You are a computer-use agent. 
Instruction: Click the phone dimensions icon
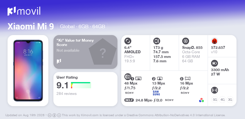[157, 41]
